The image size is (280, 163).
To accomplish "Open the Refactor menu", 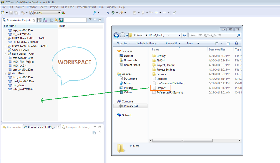I will point(32,7).
